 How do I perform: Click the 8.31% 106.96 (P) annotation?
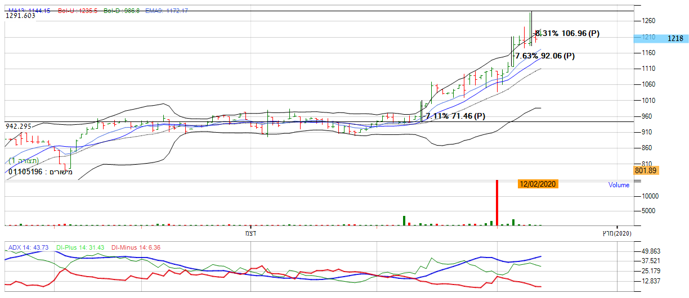tap(567, 34)
